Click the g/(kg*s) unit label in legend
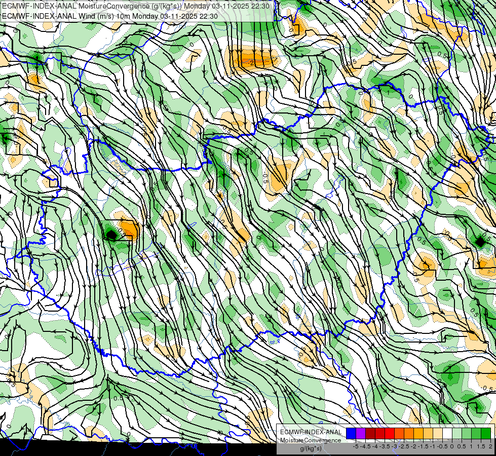Screen dimensions: 496x456 click(x=311, y=448)
